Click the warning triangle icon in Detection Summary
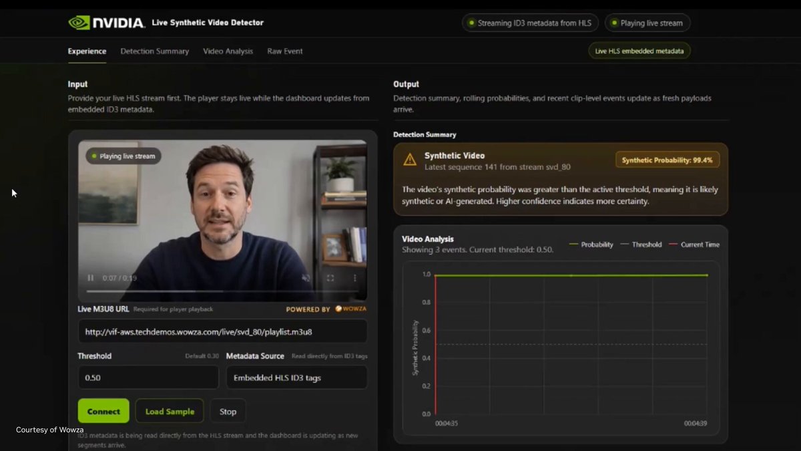This screenshot has height=451, width=801. 410,160
